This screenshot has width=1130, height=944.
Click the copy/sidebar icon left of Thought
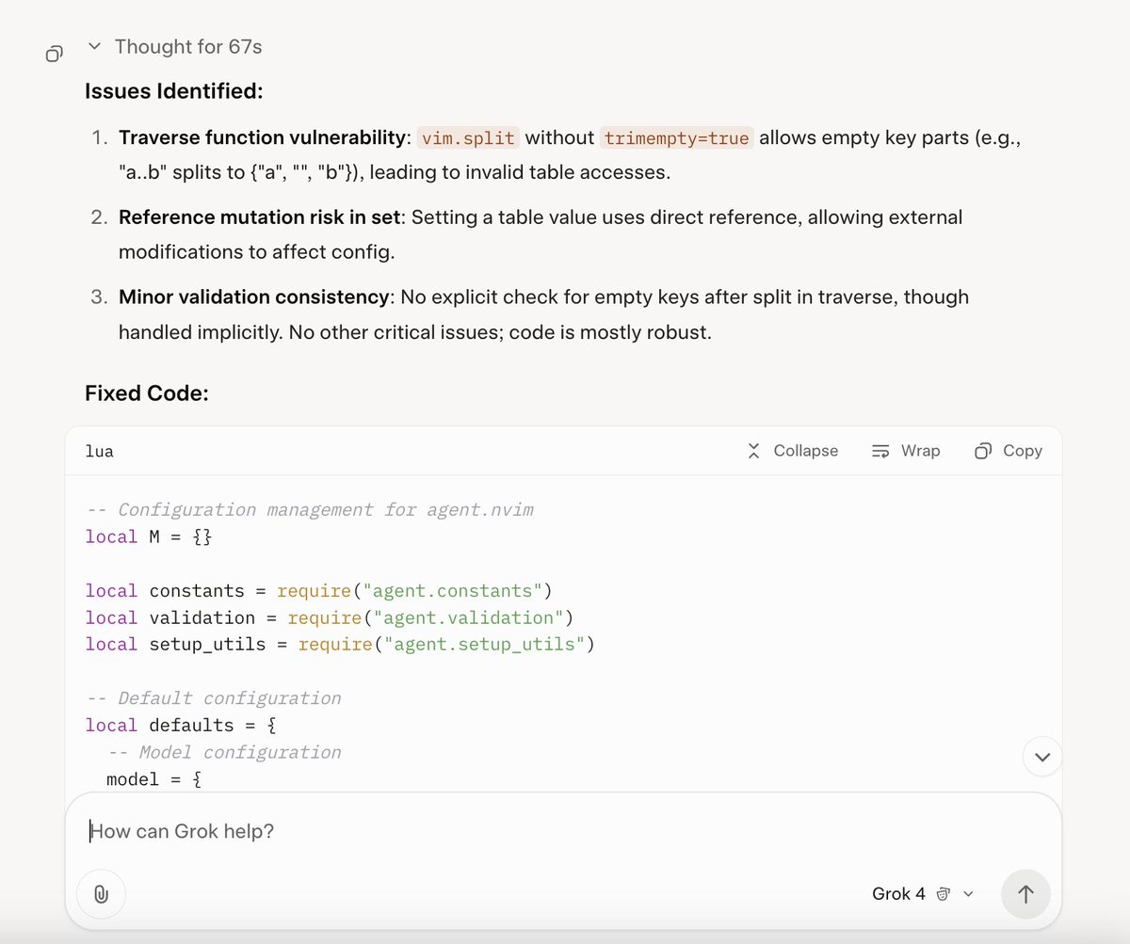[55, 54]
